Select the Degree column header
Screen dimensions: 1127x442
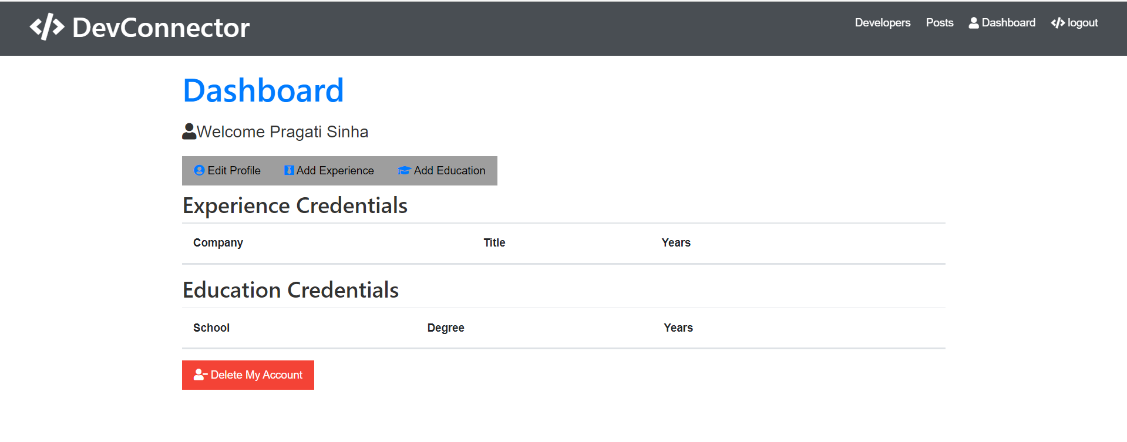coord(445,328)
